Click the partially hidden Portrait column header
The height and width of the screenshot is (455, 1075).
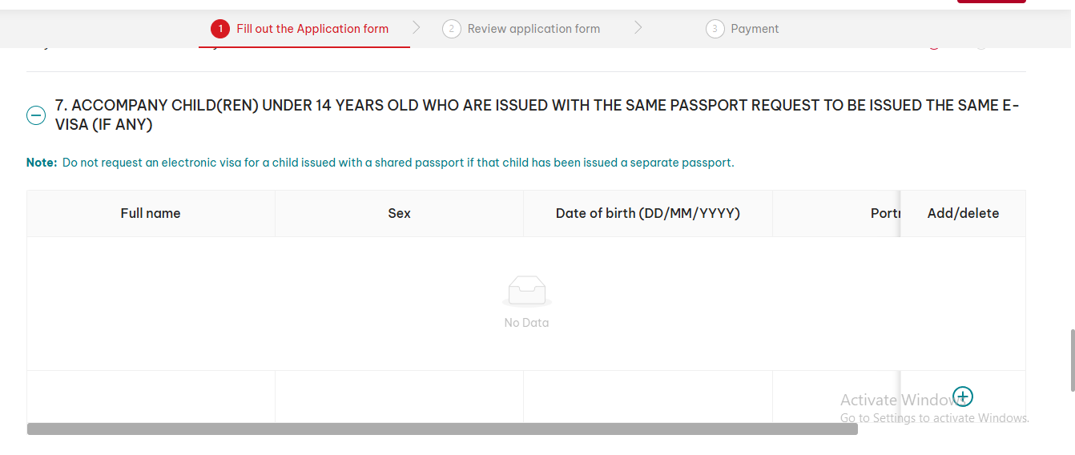884,213
